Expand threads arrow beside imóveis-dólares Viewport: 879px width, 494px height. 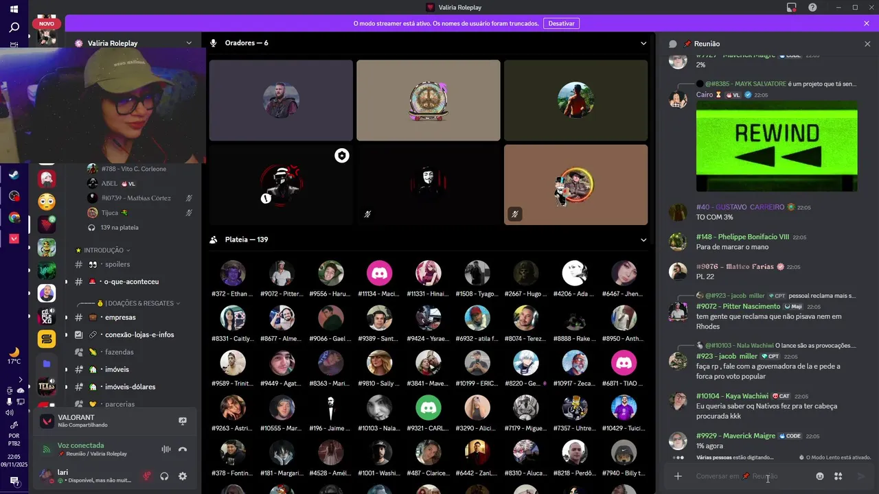tap(67, 387)
